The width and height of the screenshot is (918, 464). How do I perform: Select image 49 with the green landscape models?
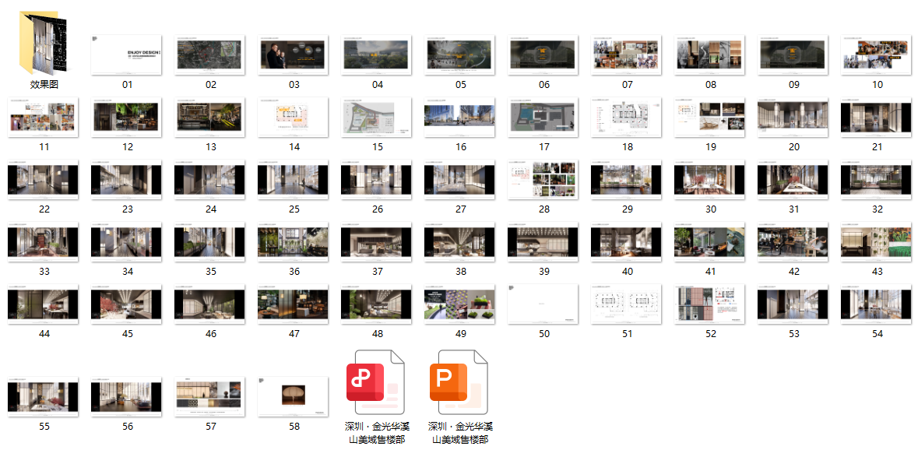(460, 304)
